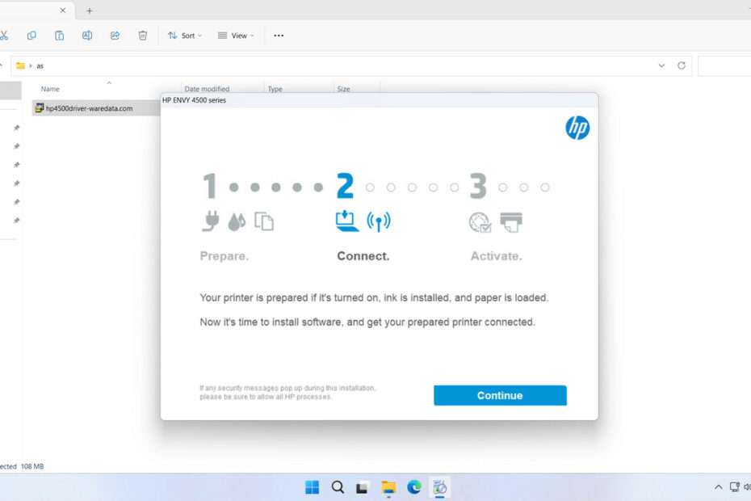The height and width of the screenshot is (501, 751).
Task: Expand the See more ellipsis menu
Action: click(x=279, y=36)
